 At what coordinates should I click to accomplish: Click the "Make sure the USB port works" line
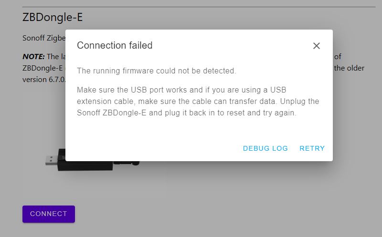tap(181, 90)
